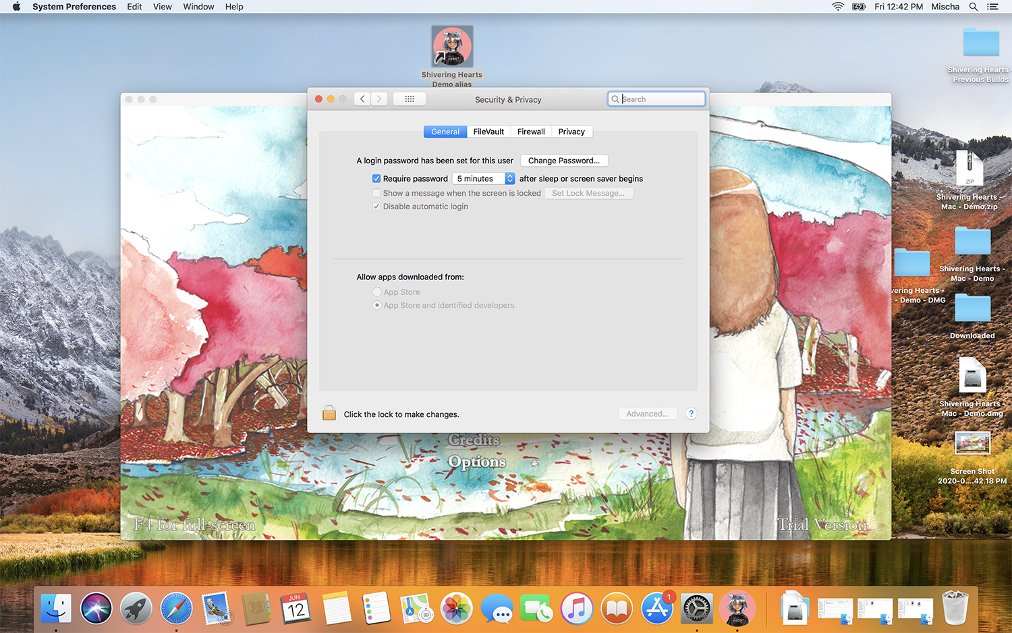
Task: Click Credits in the game window
Action: pyautogui.click(x=474, y=440)
